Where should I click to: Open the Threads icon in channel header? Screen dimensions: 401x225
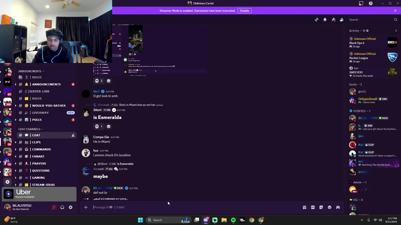316,19
